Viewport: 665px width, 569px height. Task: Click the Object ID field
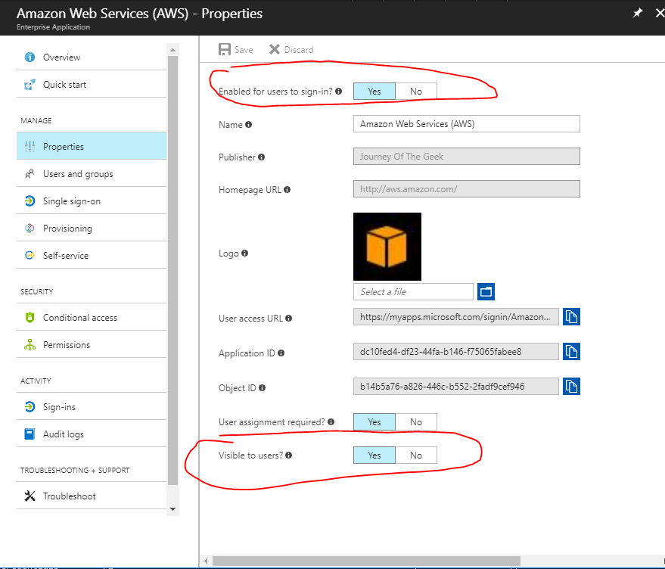(x=456, y=386)
